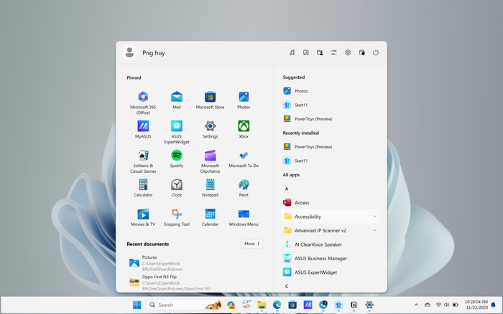This screenshot has width=503, height=314.
Task: Open the OneDrive cloud tray icon
Action: coord(428,305)
